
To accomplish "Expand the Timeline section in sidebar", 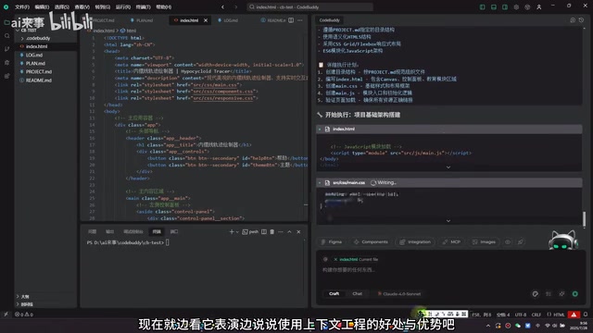I will (18, 304).
